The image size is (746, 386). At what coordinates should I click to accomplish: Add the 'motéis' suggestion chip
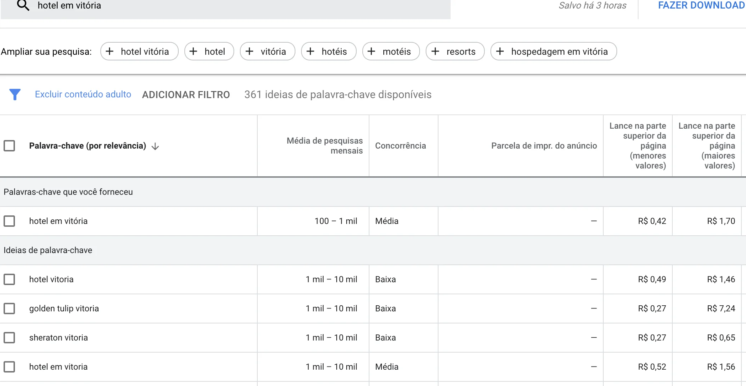pos(391,52)
